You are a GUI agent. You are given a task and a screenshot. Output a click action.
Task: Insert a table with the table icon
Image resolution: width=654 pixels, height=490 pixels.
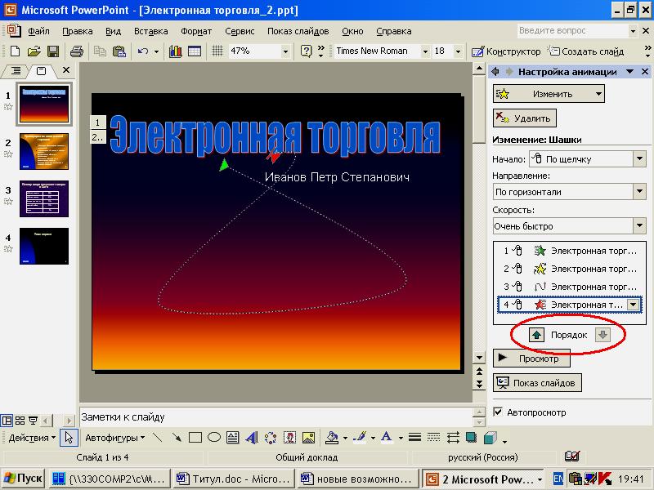click(x=195, y=51)
